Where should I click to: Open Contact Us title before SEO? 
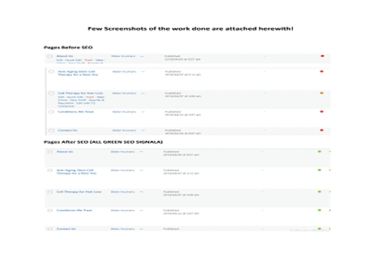click(x=68, y=130)
